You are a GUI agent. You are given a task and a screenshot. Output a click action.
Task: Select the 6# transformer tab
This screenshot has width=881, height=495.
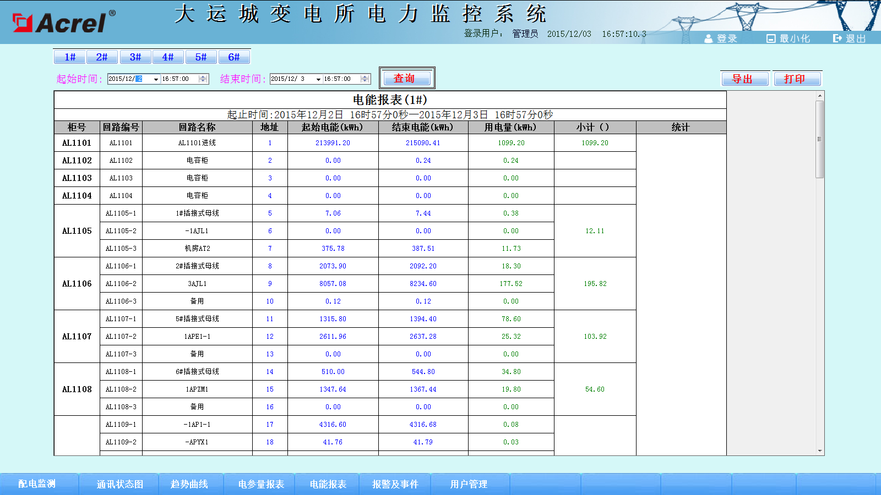pyautogui.click(x=234, y=57)
